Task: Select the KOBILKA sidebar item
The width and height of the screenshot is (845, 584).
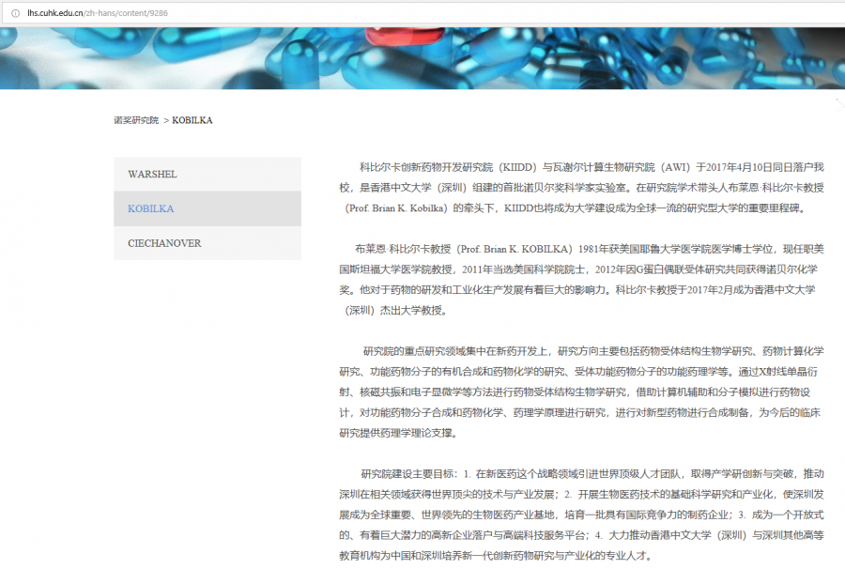Action: tap(207, 208)
